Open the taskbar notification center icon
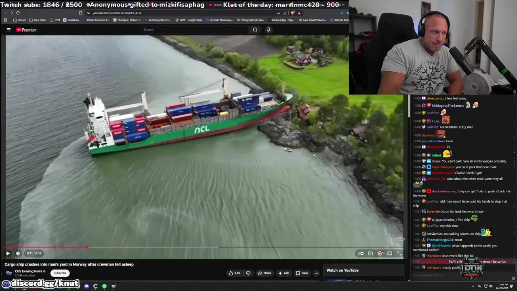The height and width of the screenshot is (291, 517). tap(512, 286)
